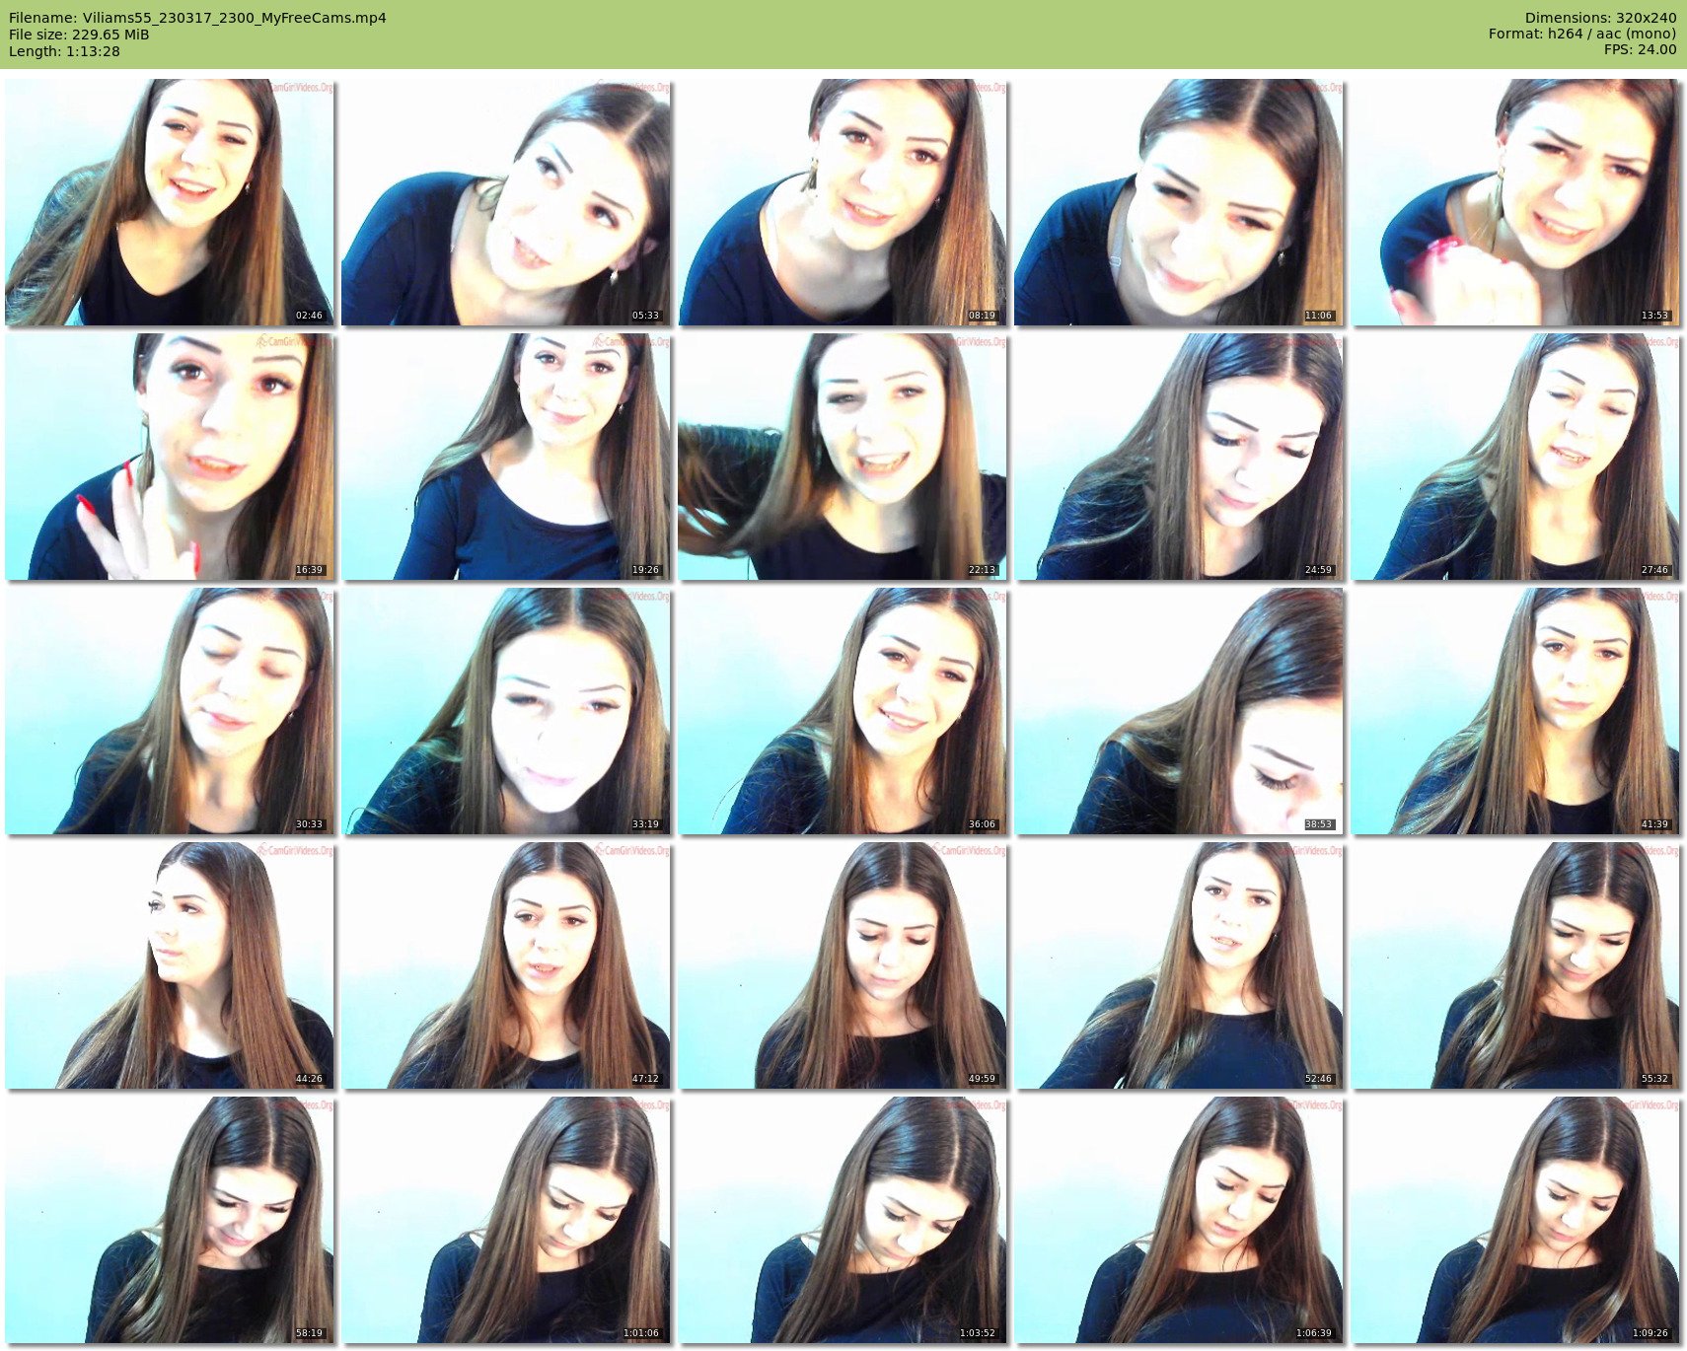This screenshot has width=1687, height=1351.
Task: Open the thumbnail at 08:19
Action: pyautogui.click(x=842, y=202)
